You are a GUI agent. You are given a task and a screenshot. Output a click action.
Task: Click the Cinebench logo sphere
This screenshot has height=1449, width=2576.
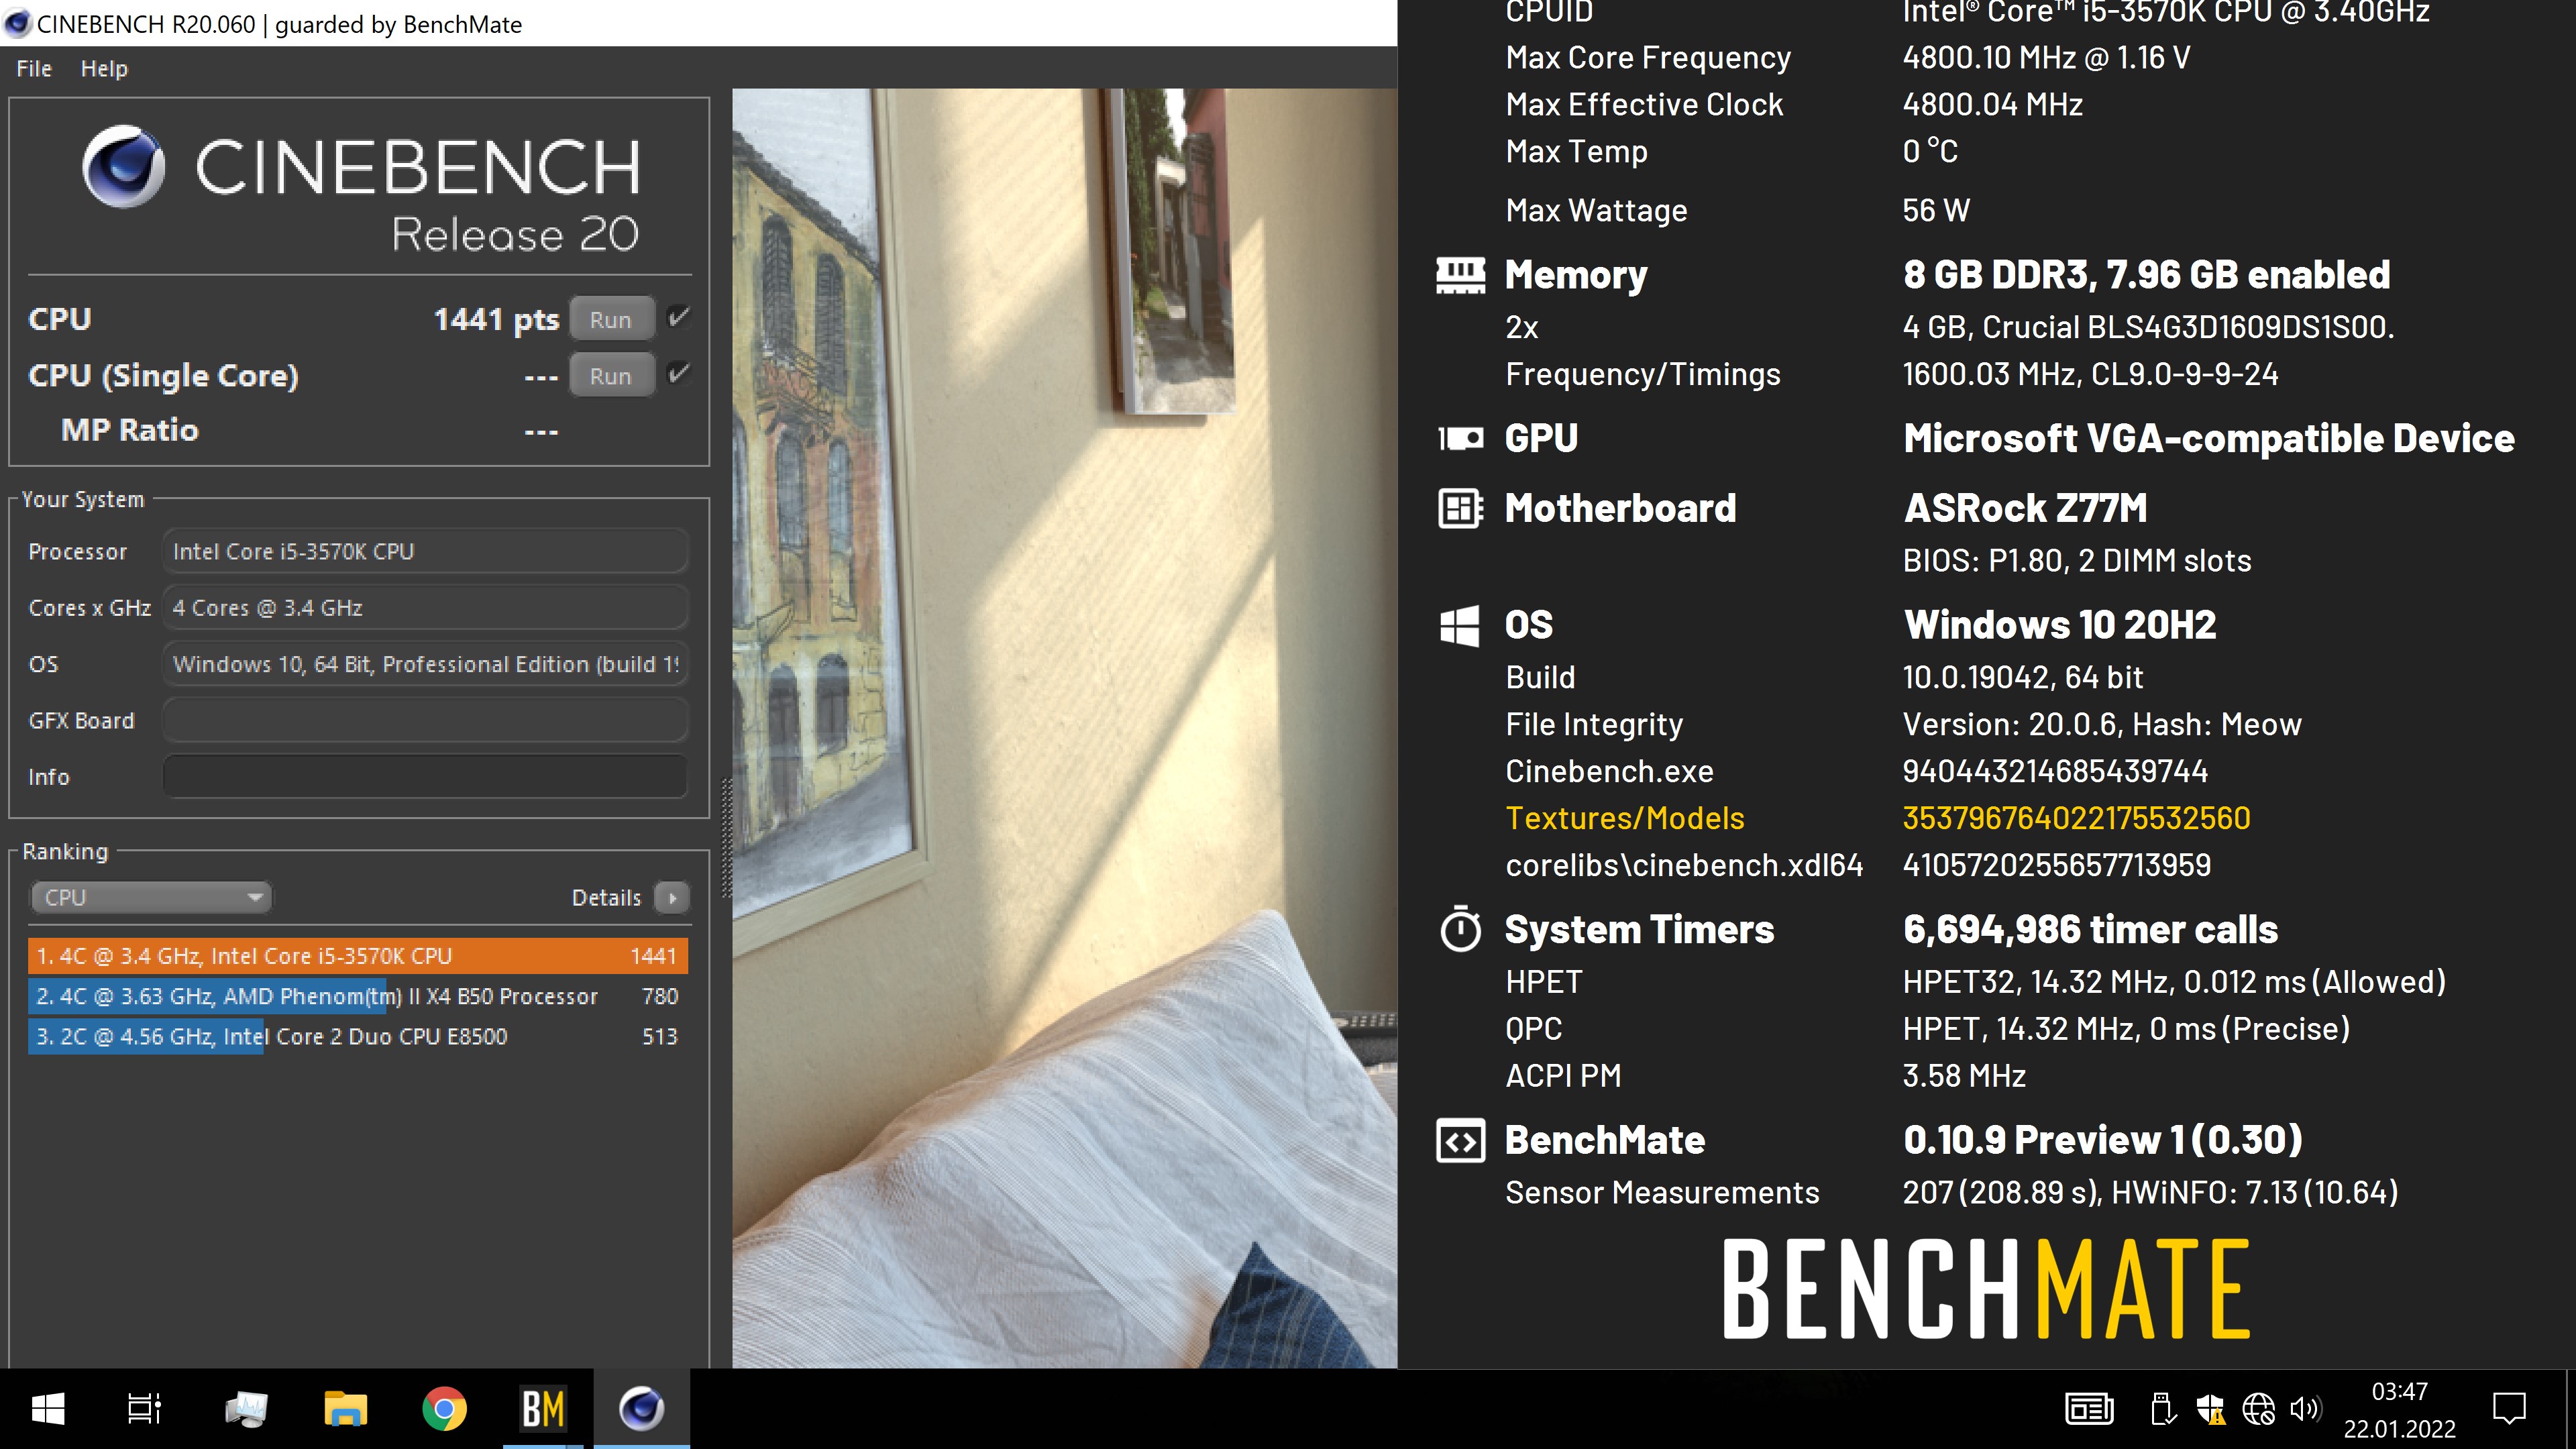coord(123,166)
